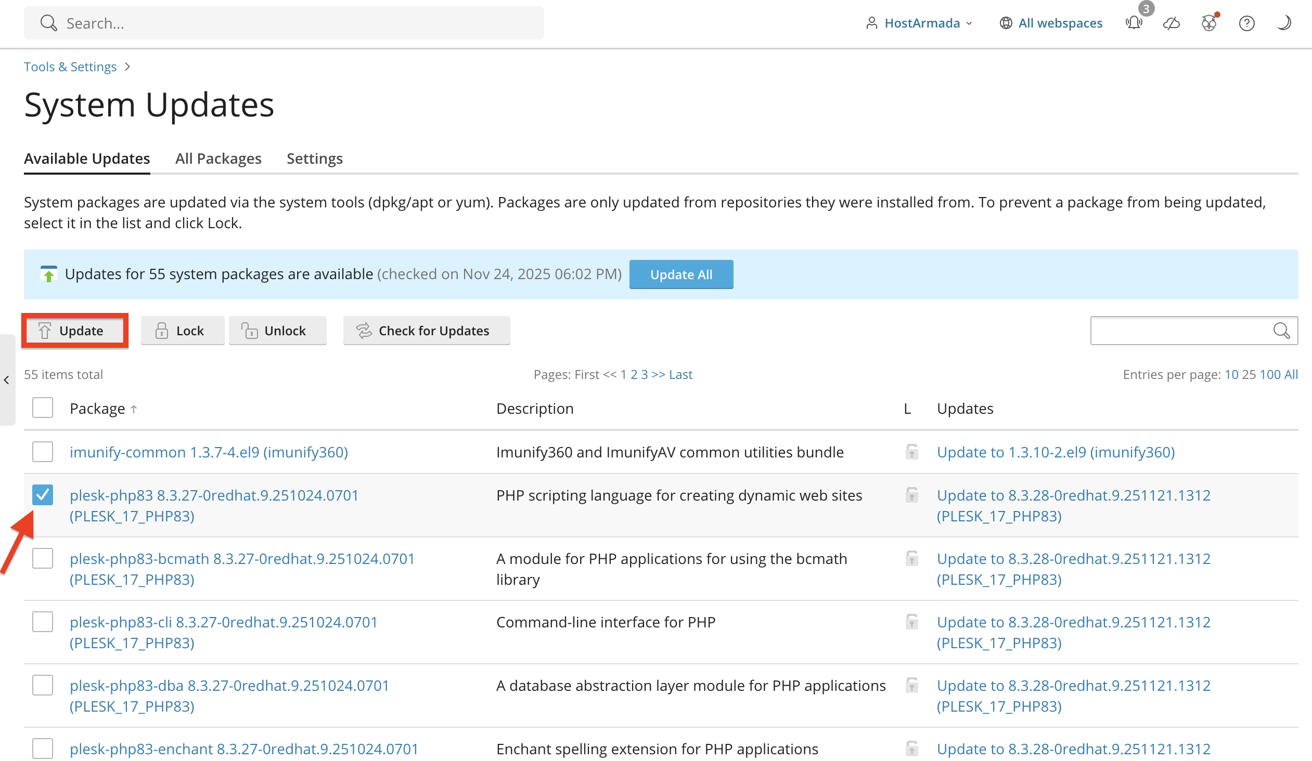The image size is (1312, 761).
Task: Click the Lock button
Action: (x=182, y=330)
